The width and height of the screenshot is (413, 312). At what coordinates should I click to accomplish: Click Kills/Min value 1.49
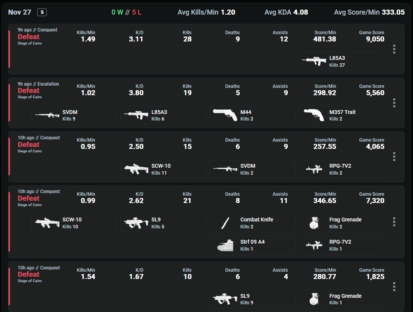pos(88,39)
